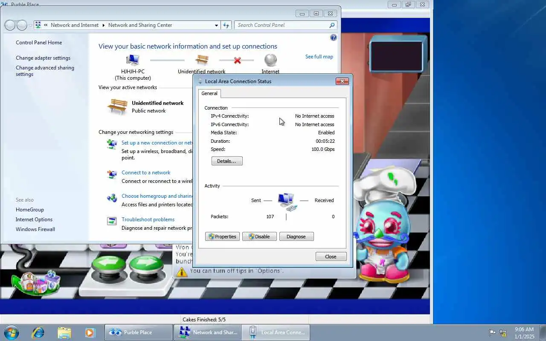Click the yellow warning icon in game tip
Screen dimensions: 546x341
182,272
